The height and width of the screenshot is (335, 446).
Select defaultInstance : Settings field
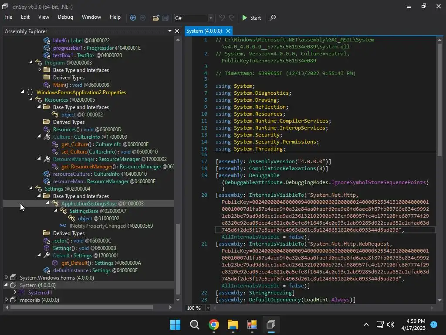pos(95,270)
